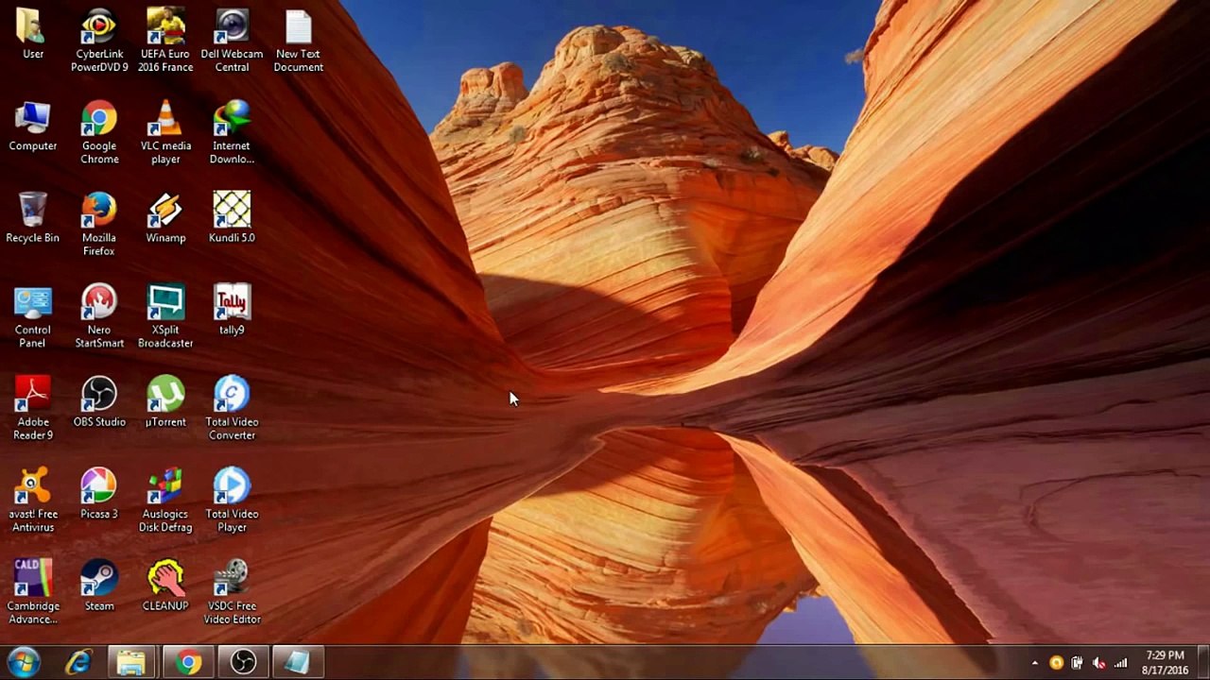
Task: Click the Show desktop strip in the taskbar corner
Action: click(1204, 662)
